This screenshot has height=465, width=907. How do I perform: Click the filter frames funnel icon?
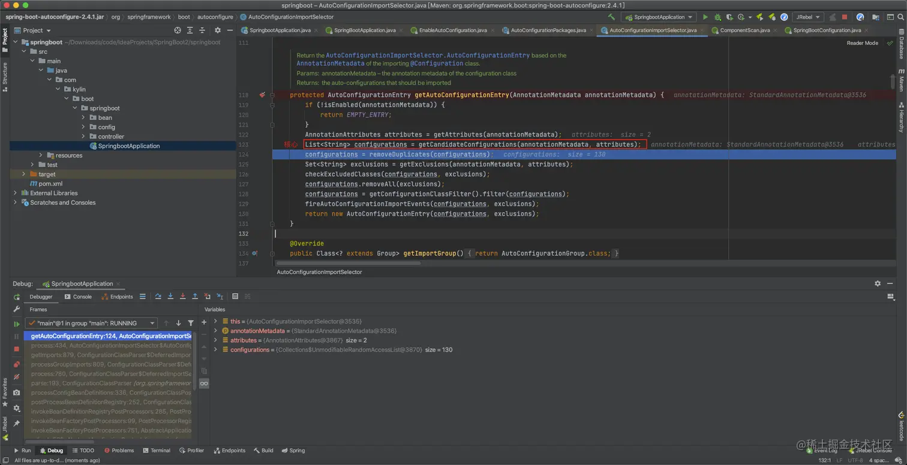point(191,323)
